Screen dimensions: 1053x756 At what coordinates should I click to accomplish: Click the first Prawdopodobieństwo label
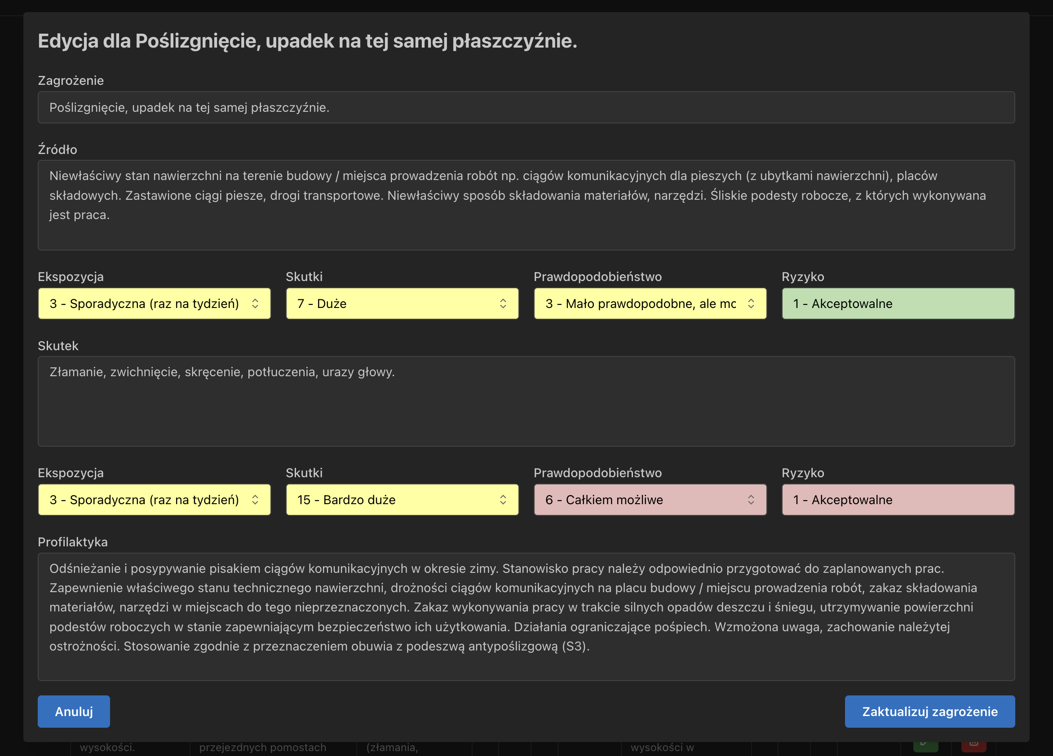pos(597,277)
